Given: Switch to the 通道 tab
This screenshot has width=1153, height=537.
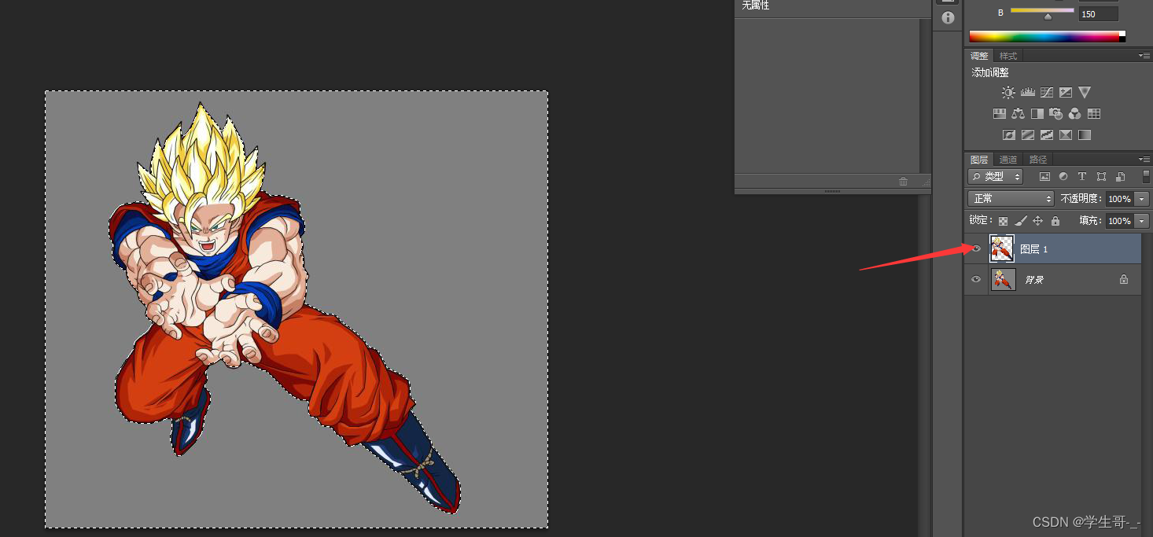Looking at the screenshot, I should pyautogui.click(x=1008, y=160).
